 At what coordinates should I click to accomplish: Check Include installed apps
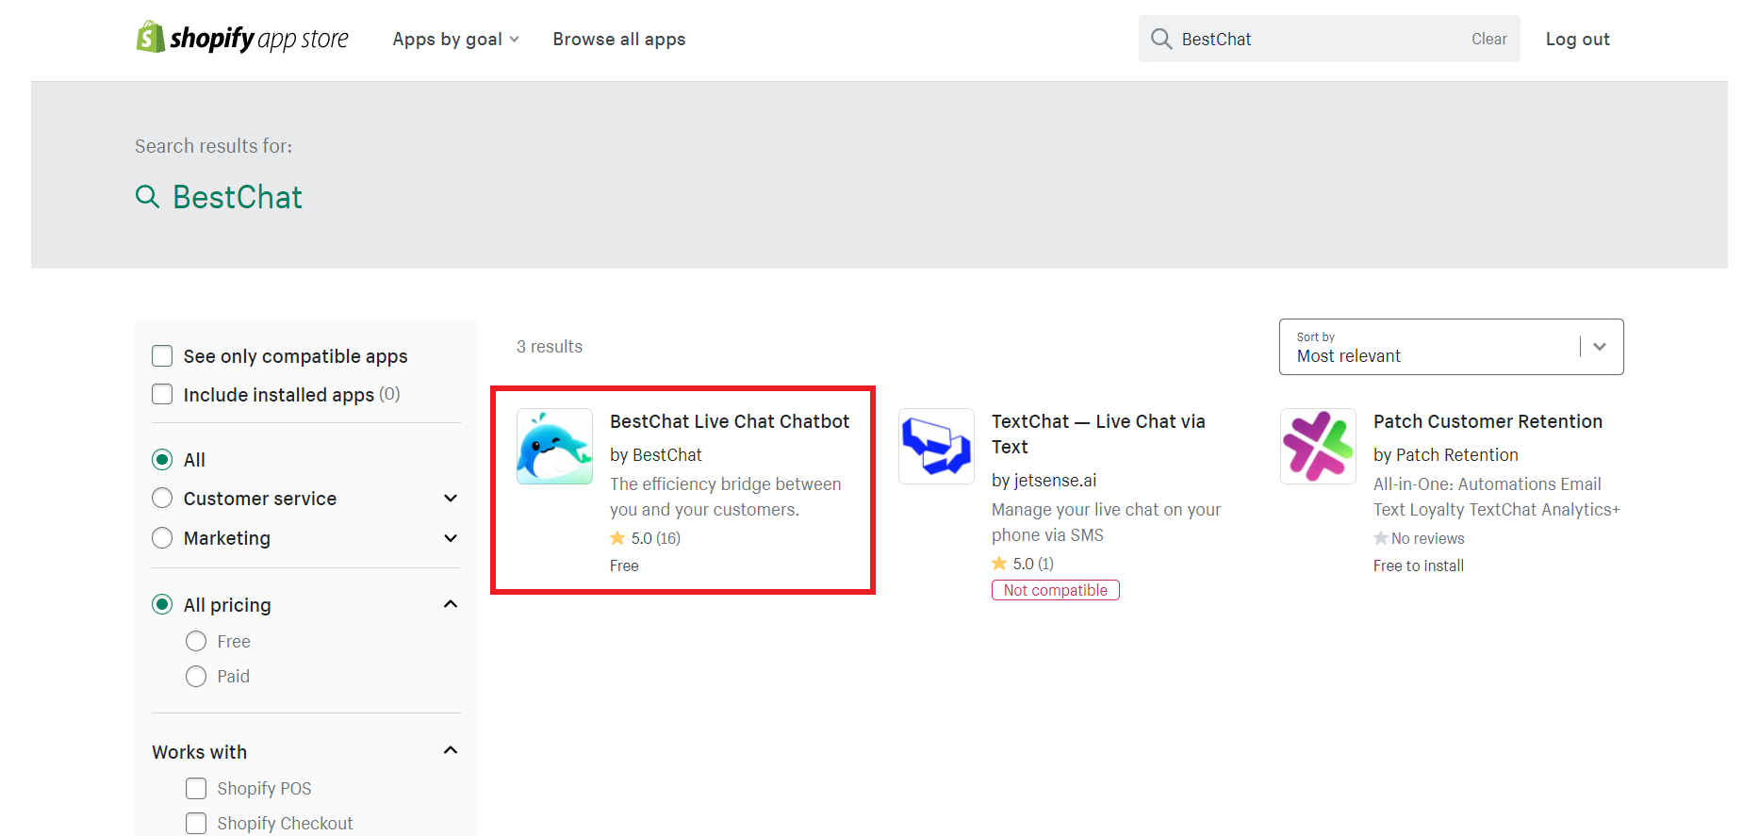point(162,394)
